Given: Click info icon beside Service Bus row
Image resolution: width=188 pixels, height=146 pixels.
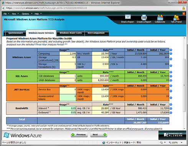Looking at the screenshot, I should click(x=171, y=91).
